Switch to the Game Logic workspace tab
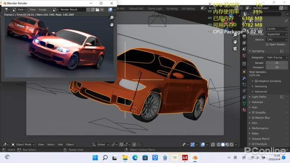This screenshot has height=163, width=290. click(x=155, y=9)
